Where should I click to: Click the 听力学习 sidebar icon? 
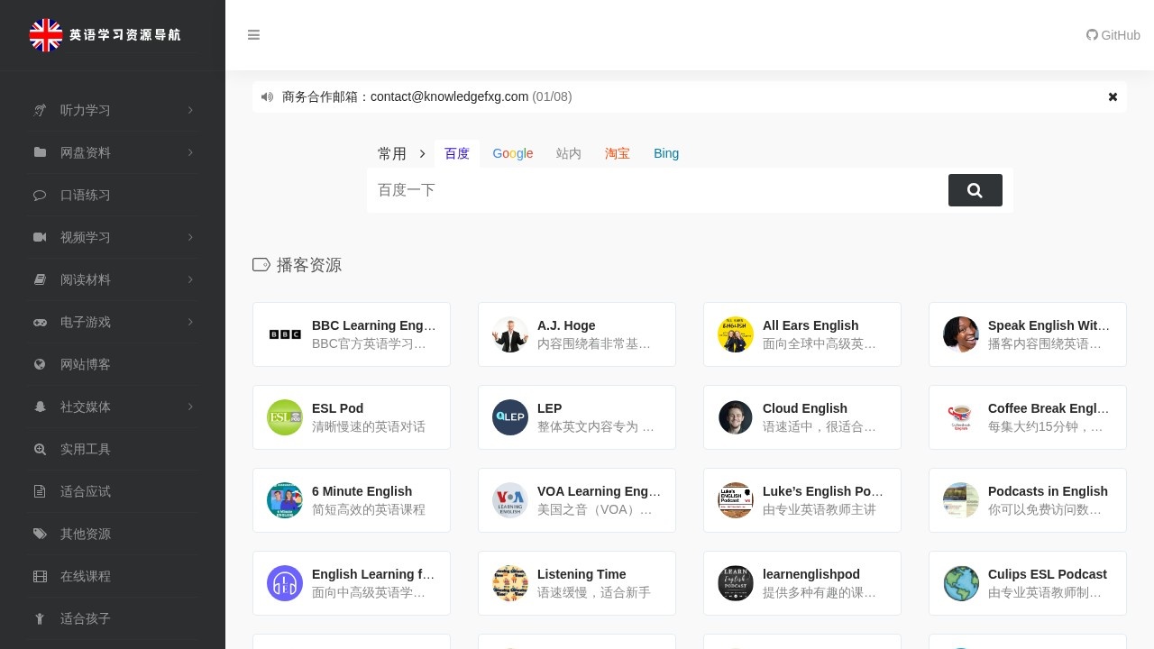coord(40,110)
